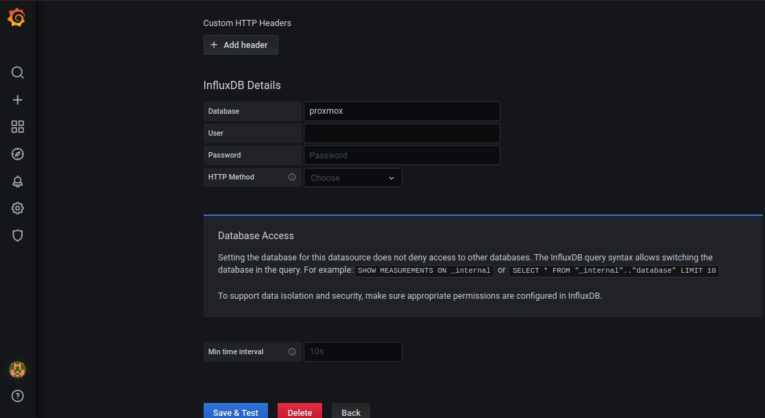
Task: Focus the Min time interval 10s field
Action: 353,352
